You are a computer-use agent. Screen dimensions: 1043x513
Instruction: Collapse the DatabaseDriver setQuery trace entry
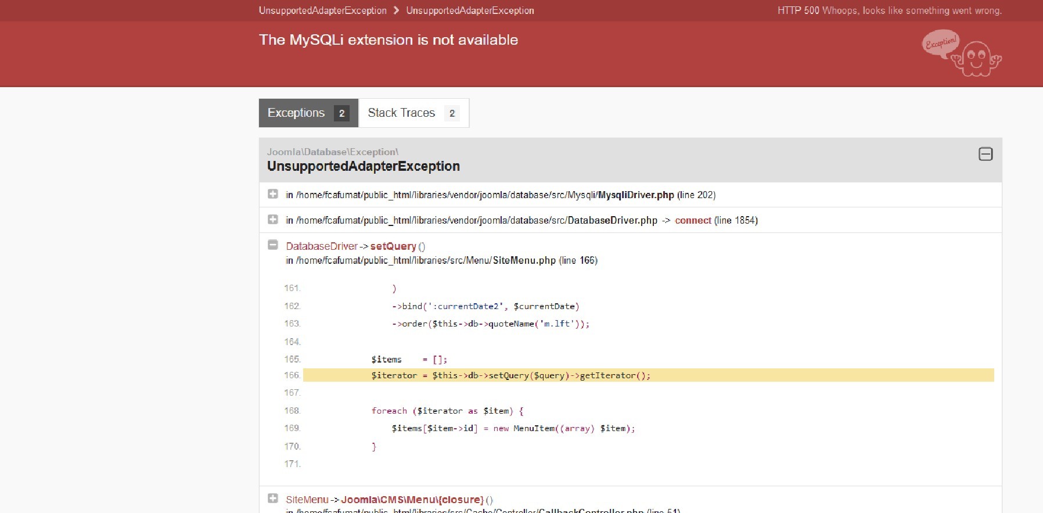273,245
